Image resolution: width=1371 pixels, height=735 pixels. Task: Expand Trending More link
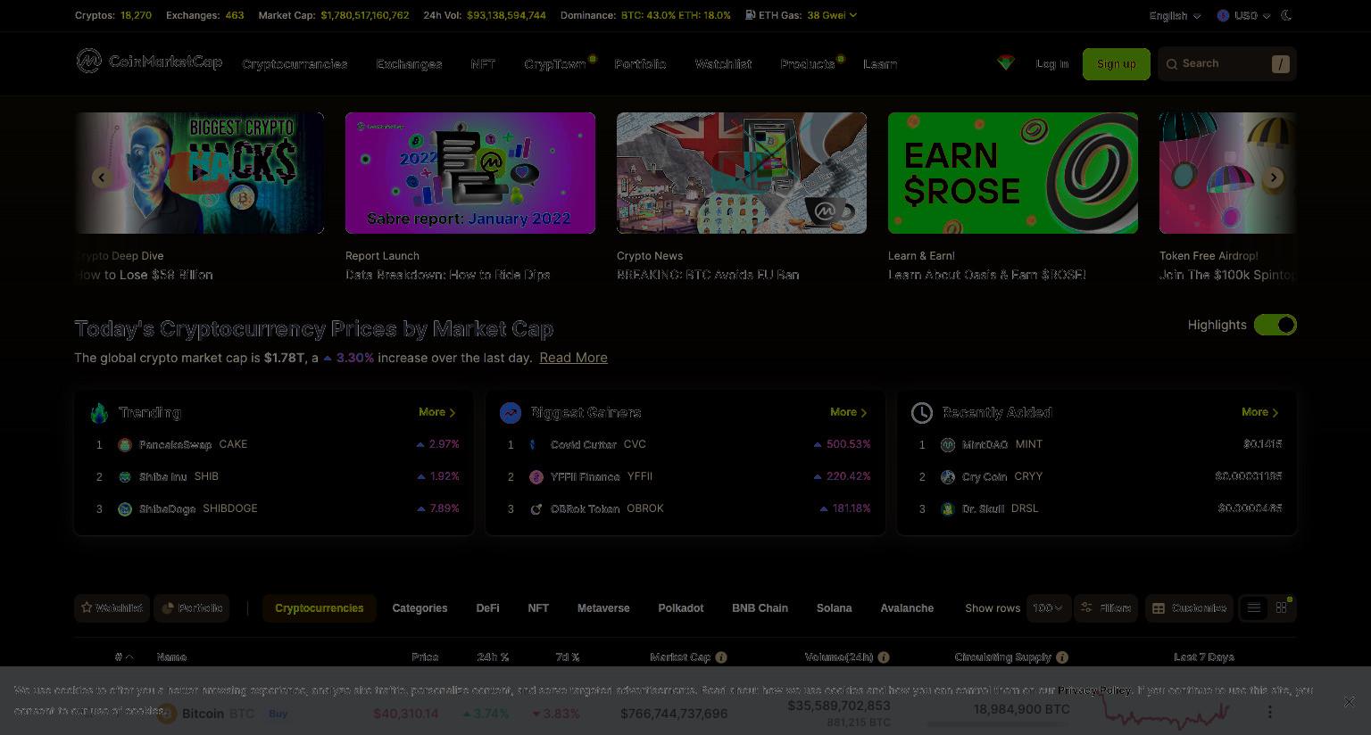coord(437,412)
